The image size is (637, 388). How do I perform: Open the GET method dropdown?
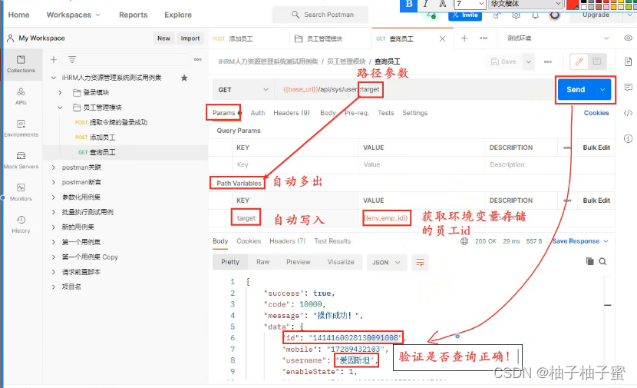point(243,89)
